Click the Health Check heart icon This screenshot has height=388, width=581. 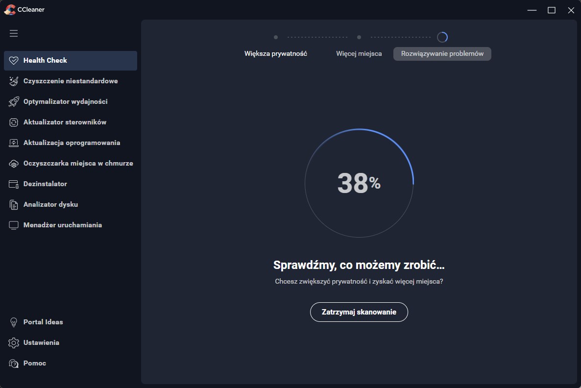tap(14, 60)
